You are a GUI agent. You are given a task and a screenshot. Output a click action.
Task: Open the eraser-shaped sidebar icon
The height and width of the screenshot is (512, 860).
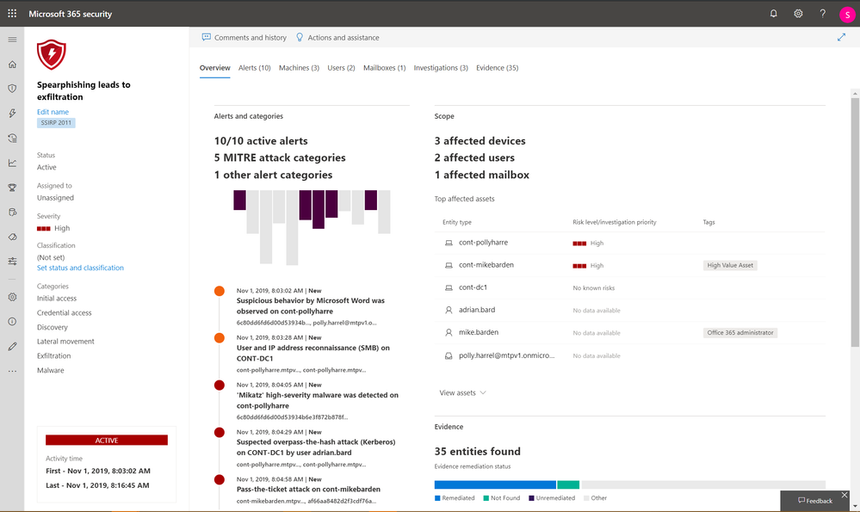pyautogui.click(x=12, y=237)
